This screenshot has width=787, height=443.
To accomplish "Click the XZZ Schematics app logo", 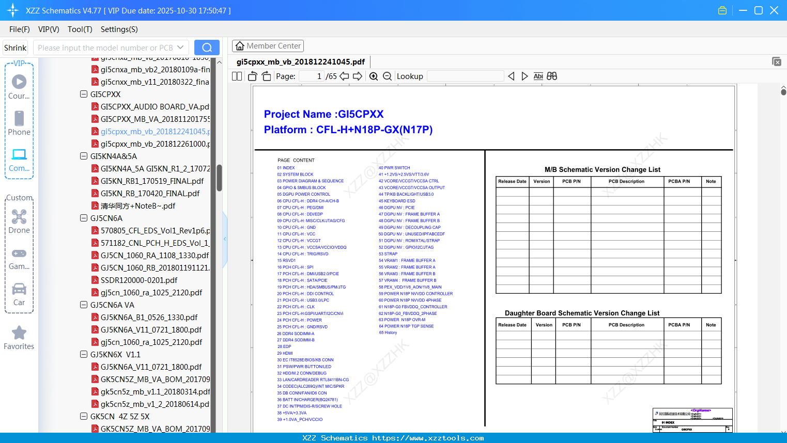I will coord(13,10).
